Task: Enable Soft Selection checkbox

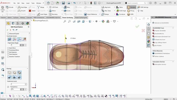Action: point(8,52)
